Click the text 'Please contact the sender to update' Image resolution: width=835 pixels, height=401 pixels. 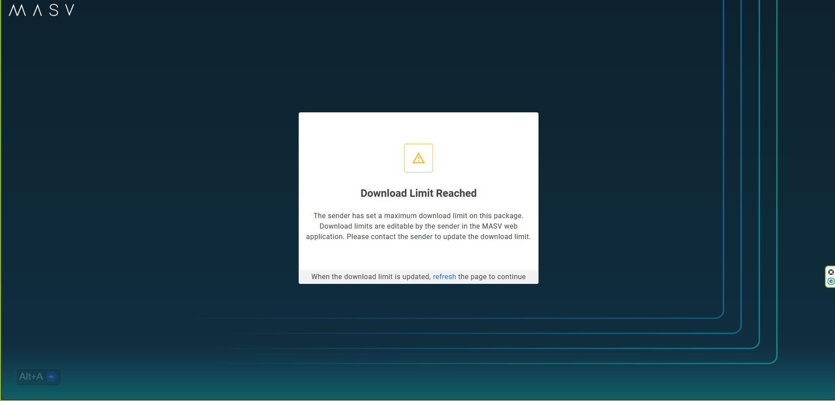pyautogui.click(x=406, y=237)
